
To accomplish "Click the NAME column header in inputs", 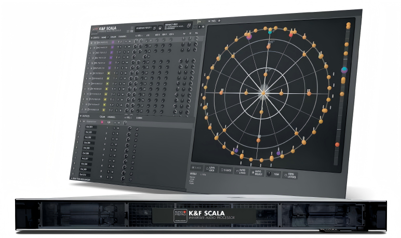I will click(104, 37).
